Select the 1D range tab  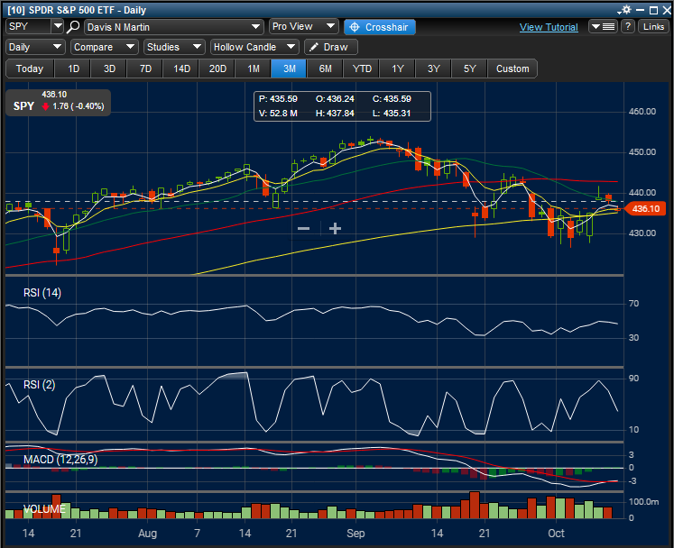(x=73, y=68)
